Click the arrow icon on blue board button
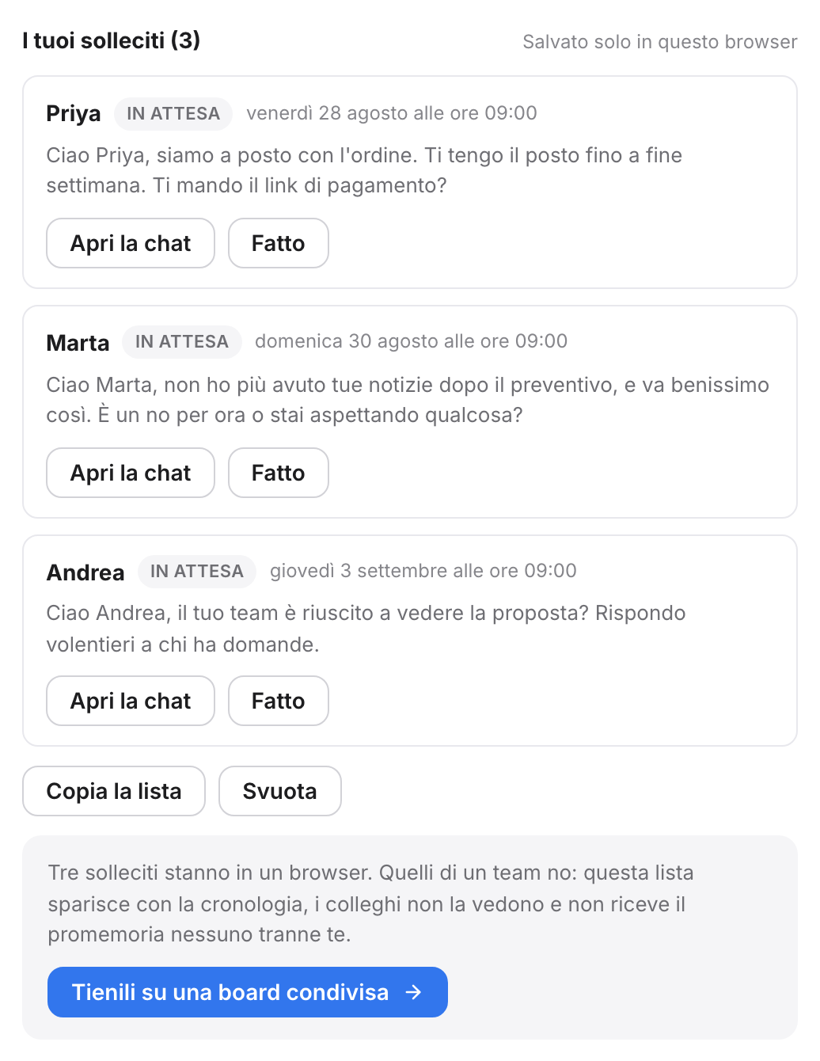 (413, 992)
